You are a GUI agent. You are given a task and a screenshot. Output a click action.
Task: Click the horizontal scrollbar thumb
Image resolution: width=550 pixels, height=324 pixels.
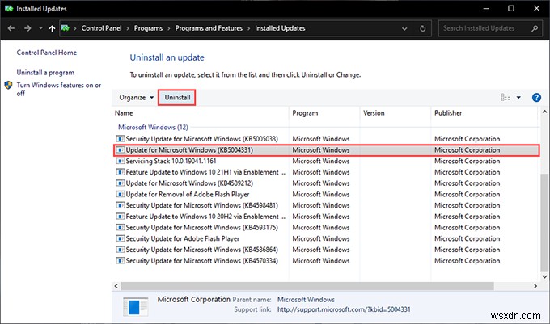(307, 286)
